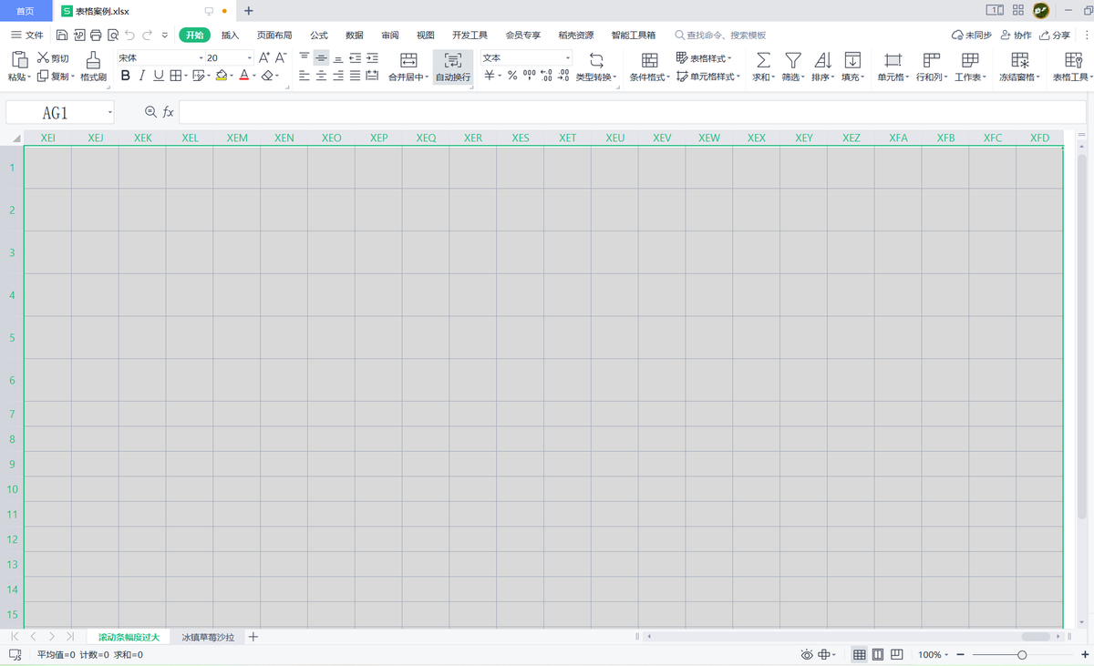
Task: Open the zoom level 100% dropdown
Action: pos(933,655)
